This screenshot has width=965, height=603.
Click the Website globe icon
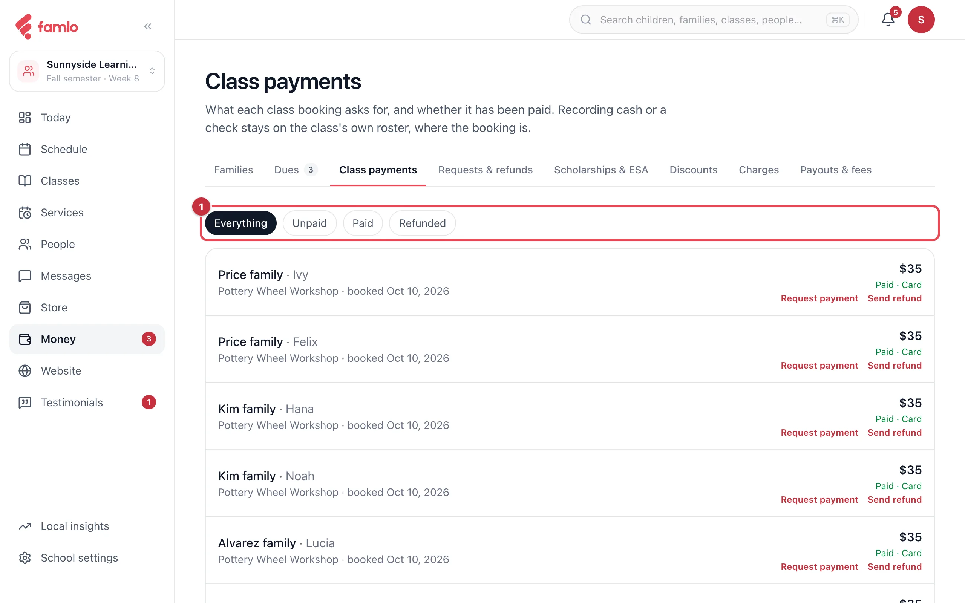25,370
